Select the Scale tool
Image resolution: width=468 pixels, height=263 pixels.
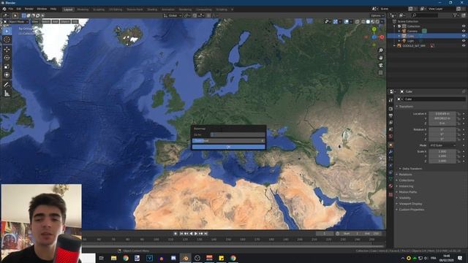tap(7, 66)
